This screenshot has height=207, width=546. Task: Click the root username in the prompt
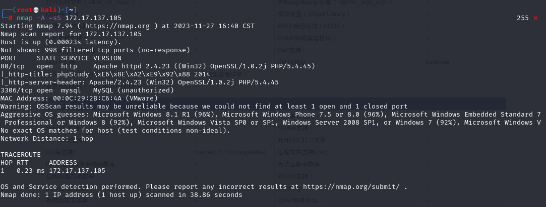[x=25, y=10]
